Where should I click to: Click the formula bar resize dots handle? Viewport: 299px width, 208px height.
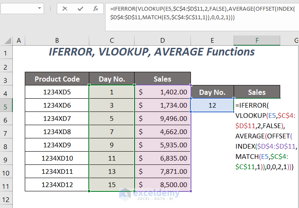(x=50, y=8)
